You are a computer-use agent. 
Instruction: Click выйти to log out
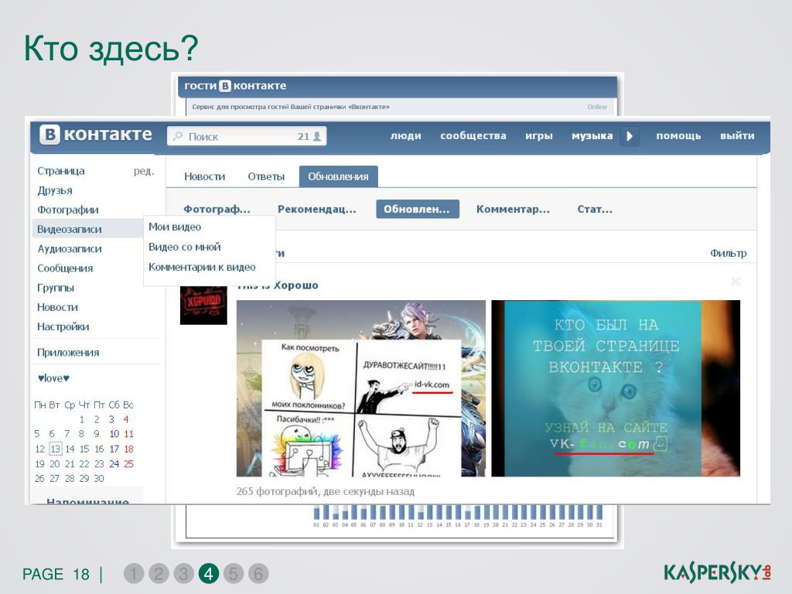coord(737,136)
